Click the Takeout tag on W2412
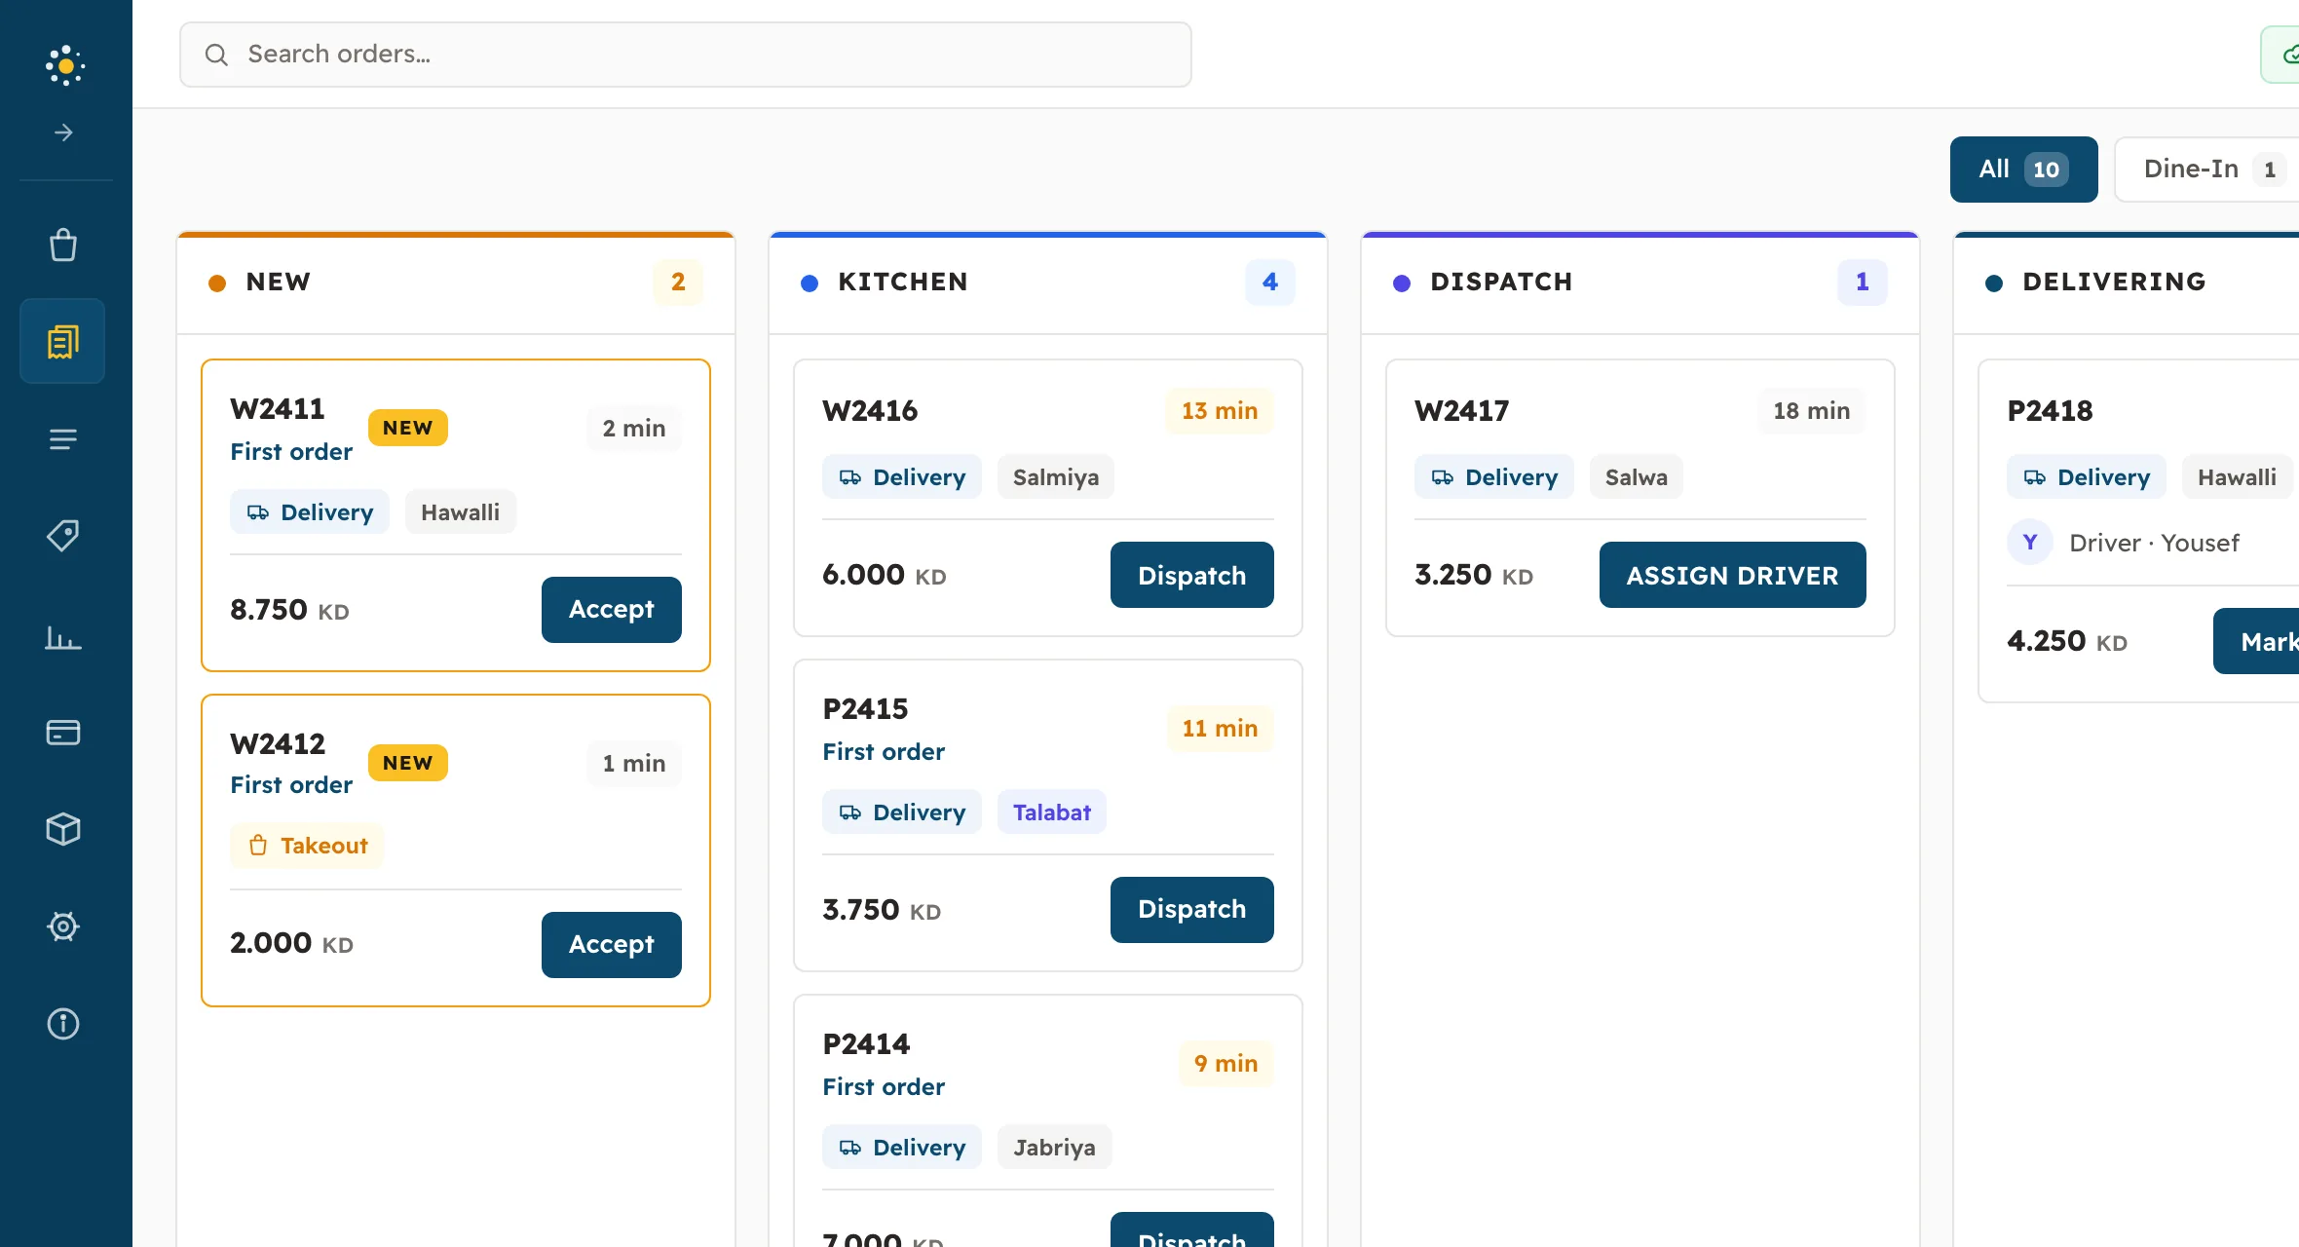Viewport: 2299px width, 1247px height. coord(308,846)
